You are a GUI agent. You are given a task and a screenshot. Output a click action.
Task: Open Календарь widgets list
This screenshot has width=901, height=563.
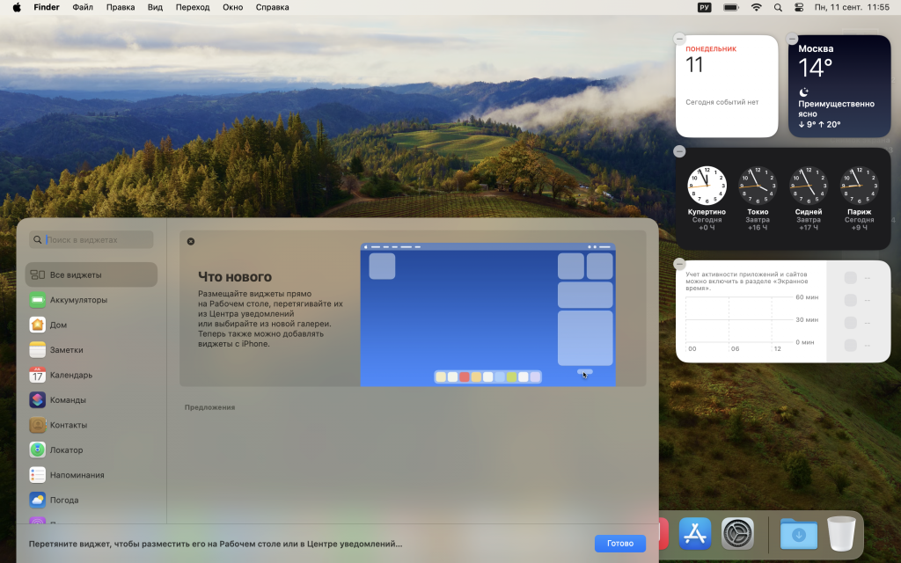click(x=70, y=375)
